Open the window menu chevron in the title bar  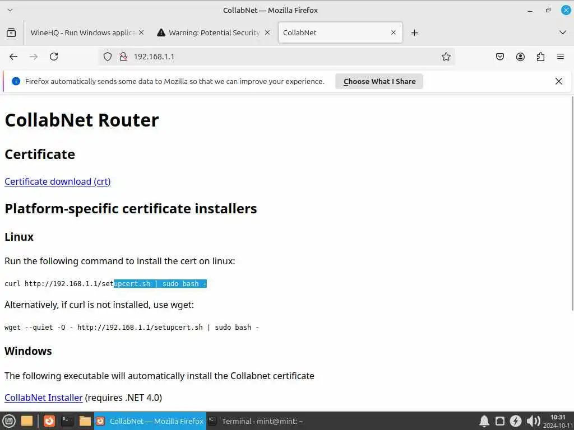pyautogui.click(x=10, y=10)
